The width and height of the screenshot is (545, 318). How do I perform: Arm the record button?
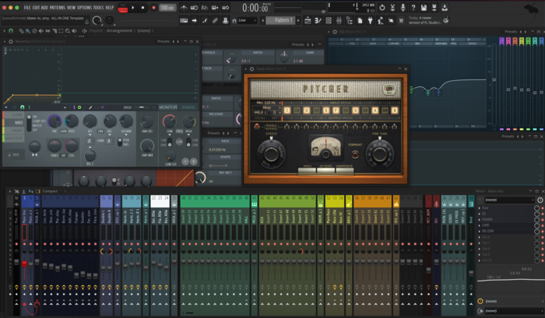pyautogui.click(x=153, y=8)
